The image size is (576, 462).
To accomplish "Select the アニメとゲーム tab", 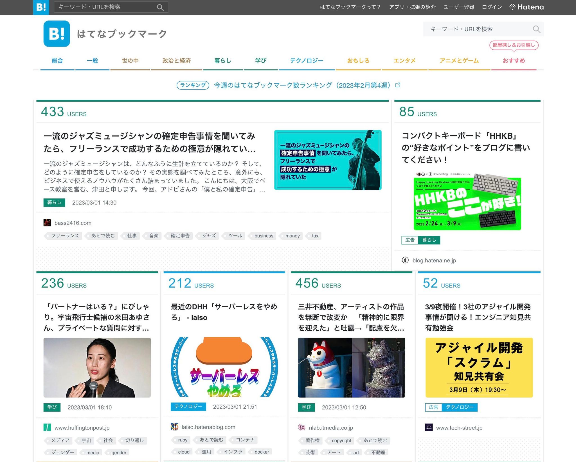I will click(459, 61).
